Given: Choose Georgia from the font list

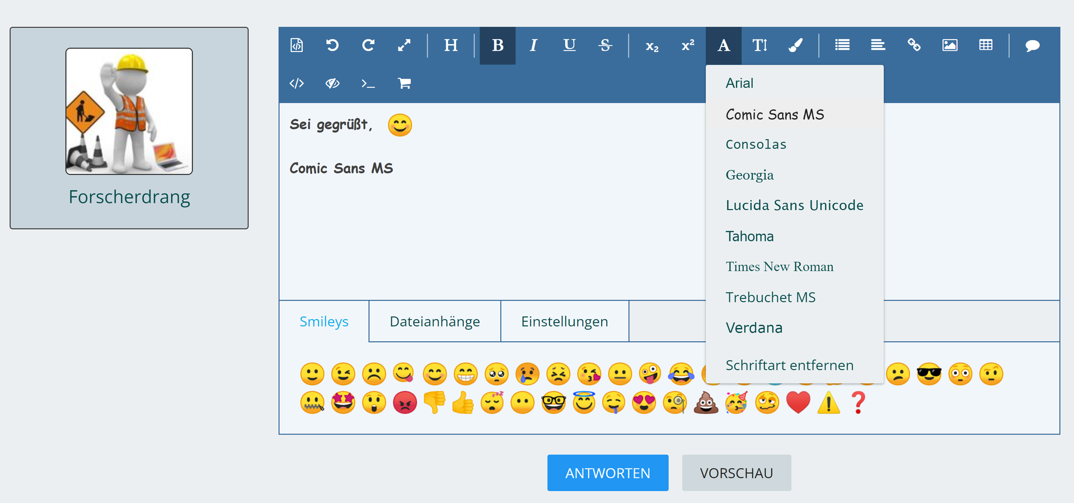Looking at the screenshot, I should point(749,175).
